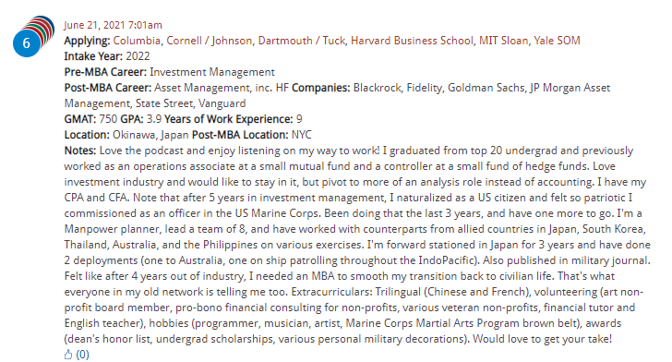Go to the Yale SOM link
Image resolution: width=672 pixels, height=362 pixels.
(x=557, y=41)
